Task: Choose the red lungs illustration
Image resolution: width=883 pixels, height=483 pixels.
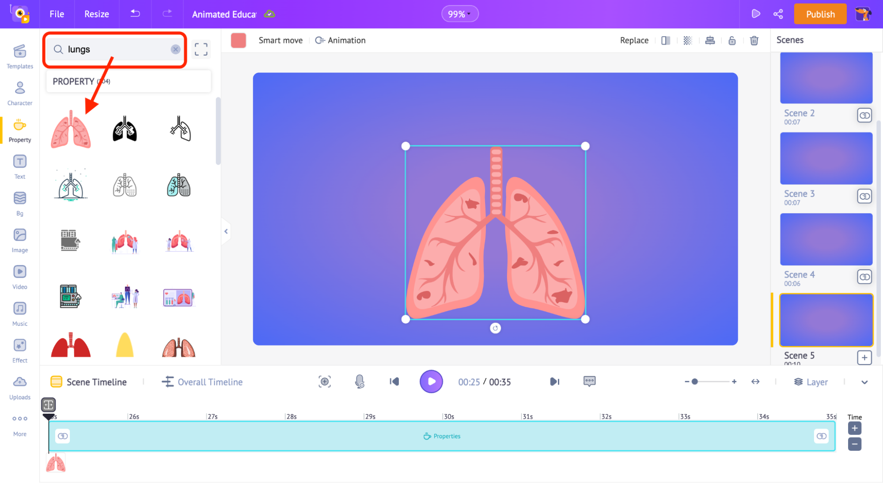Action: pos(71,344)
